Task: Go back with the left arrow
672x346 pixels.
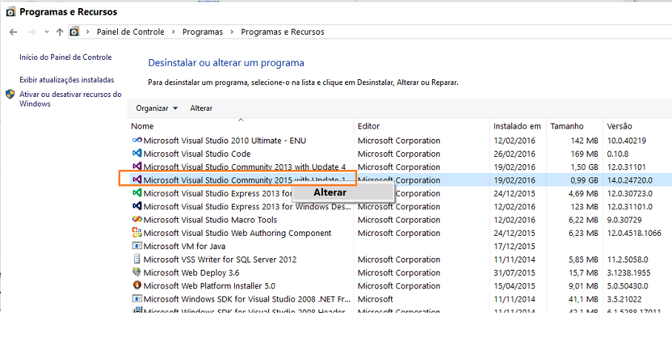Action: [x=13, y=32]
